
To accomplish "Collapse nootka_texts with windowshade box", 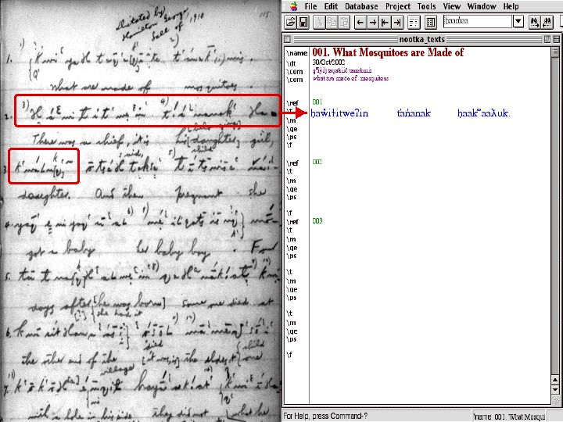I will click(x=556, y=39).
